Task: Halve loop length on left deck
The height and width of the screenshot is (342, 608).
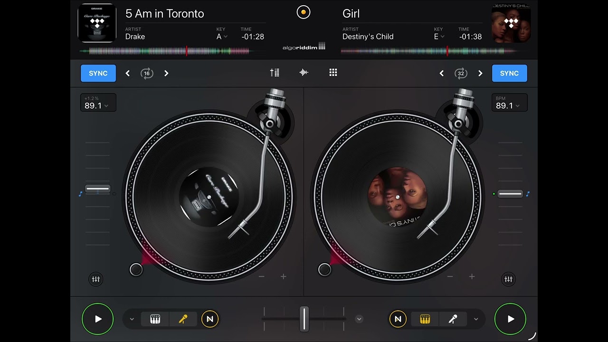Action: coord(127,73)
